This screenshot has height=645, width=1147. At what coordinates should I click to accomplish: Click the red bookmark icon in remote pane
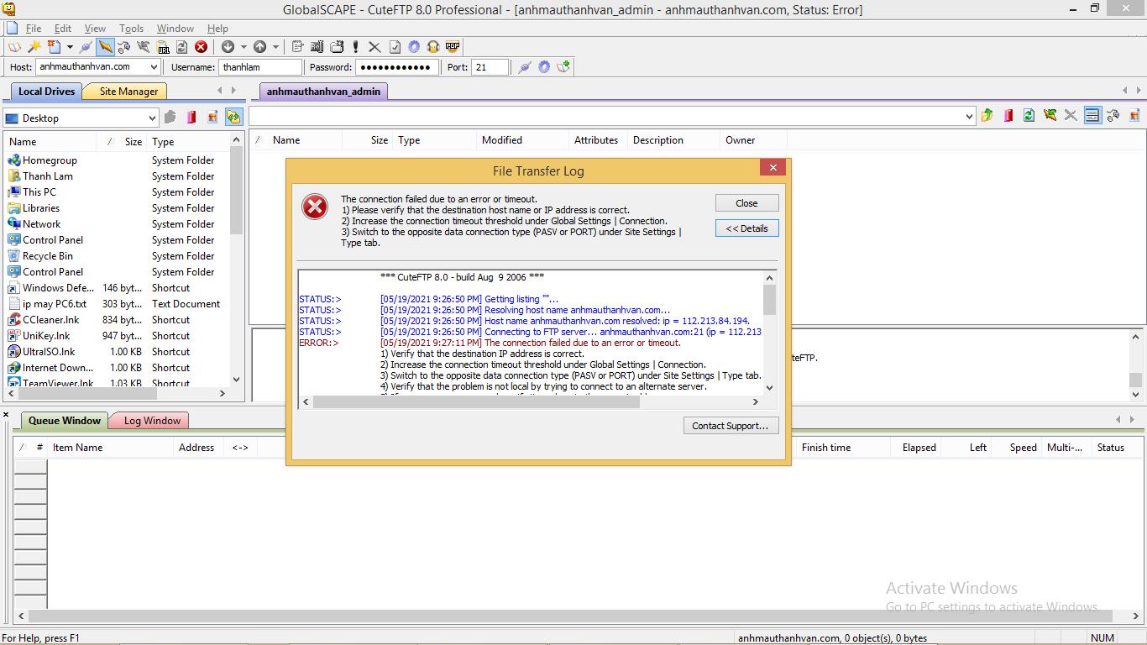(x=1008, y=116)
